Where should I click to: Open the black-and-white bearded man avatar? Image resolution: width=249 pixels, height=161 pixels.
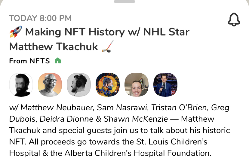point(21,85)
